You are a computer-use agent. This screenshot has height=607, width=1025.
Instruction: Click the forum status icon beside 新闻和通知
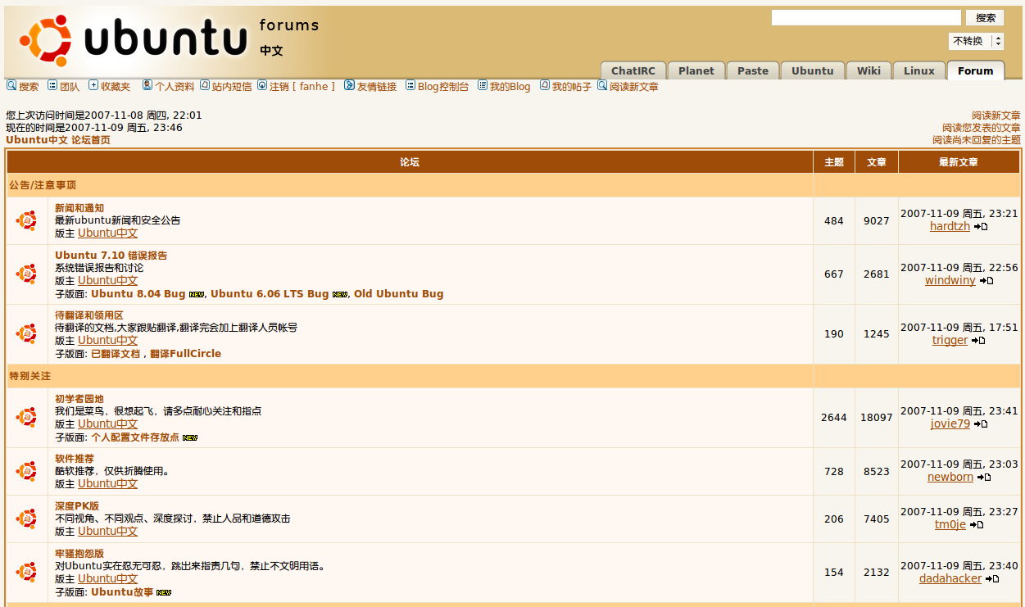[26, 220]
